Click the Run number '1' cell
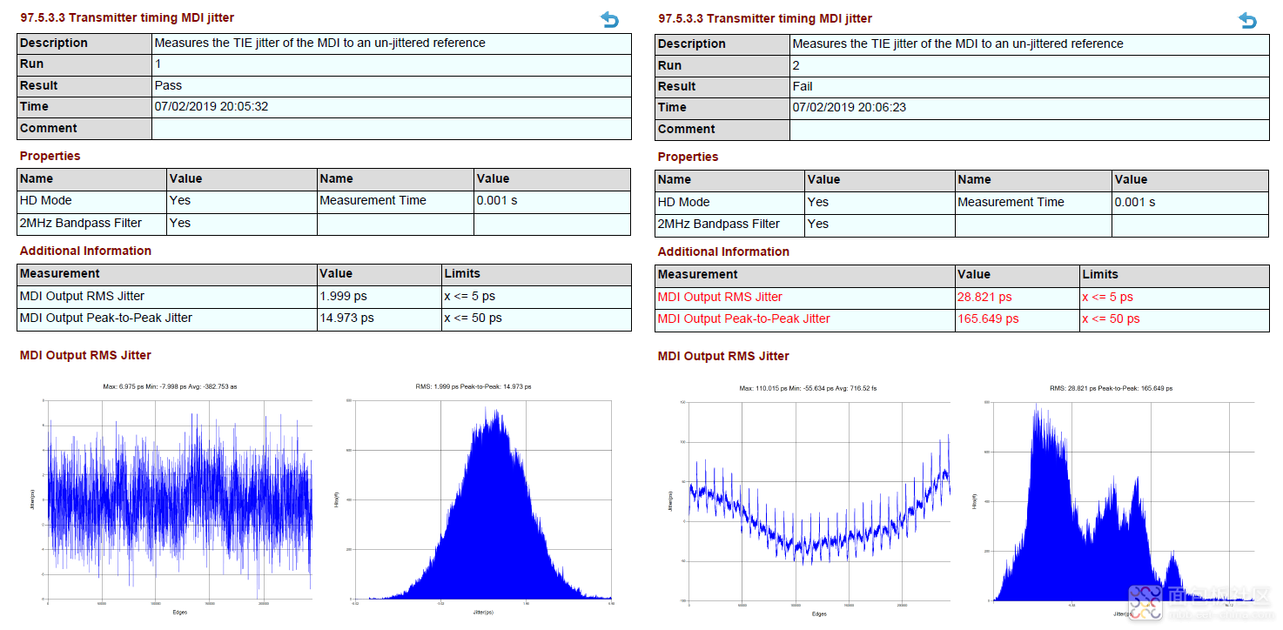This screenshot has height=630, width=1283. click(x=392, y=64)
